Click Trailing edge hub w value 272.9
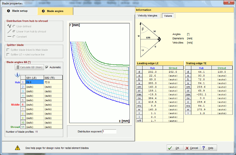236x155 pixels. click(201, 110)
